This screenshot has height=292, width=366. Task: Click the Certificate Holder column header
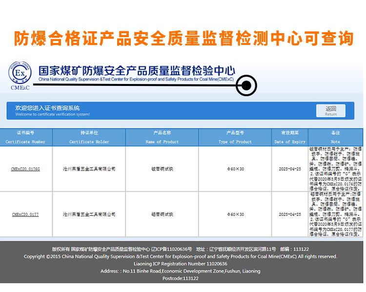[x=89, y=137]
